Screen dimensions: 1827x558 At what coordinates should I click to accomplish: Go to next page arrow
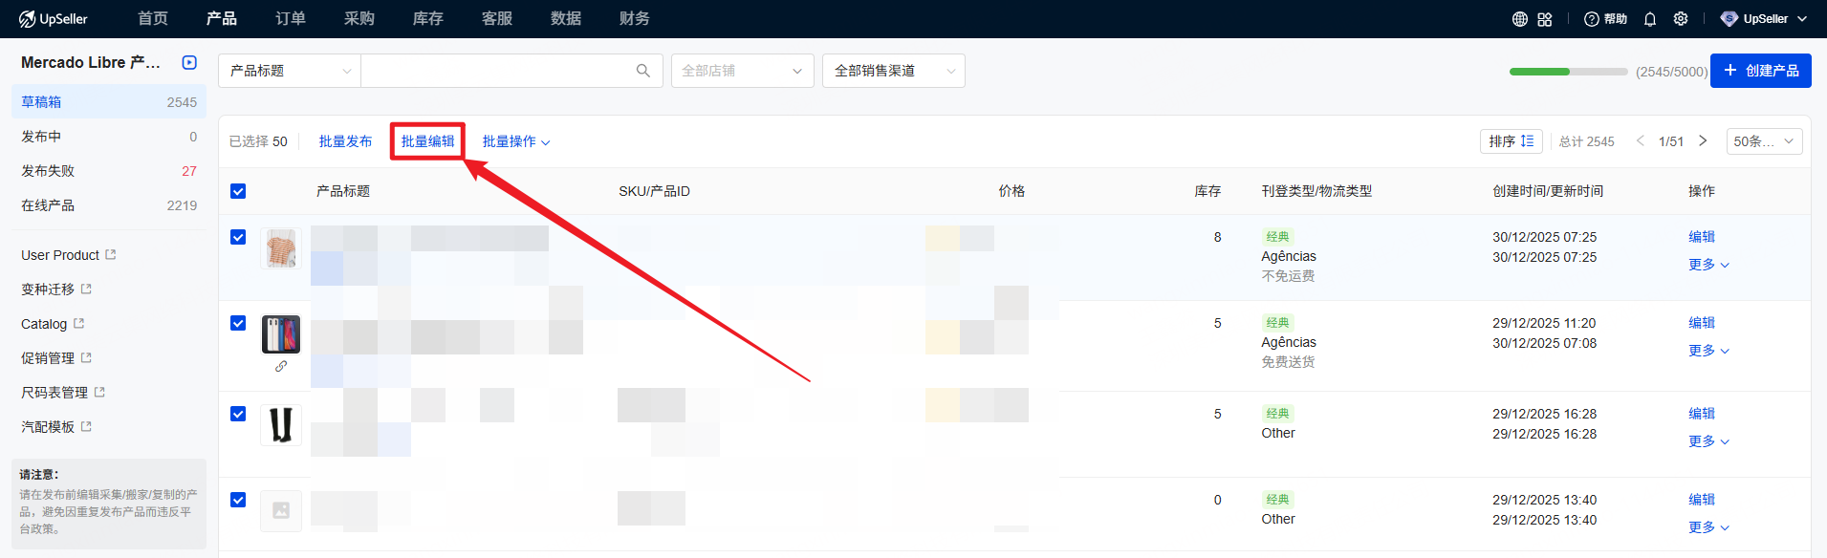1703,141
